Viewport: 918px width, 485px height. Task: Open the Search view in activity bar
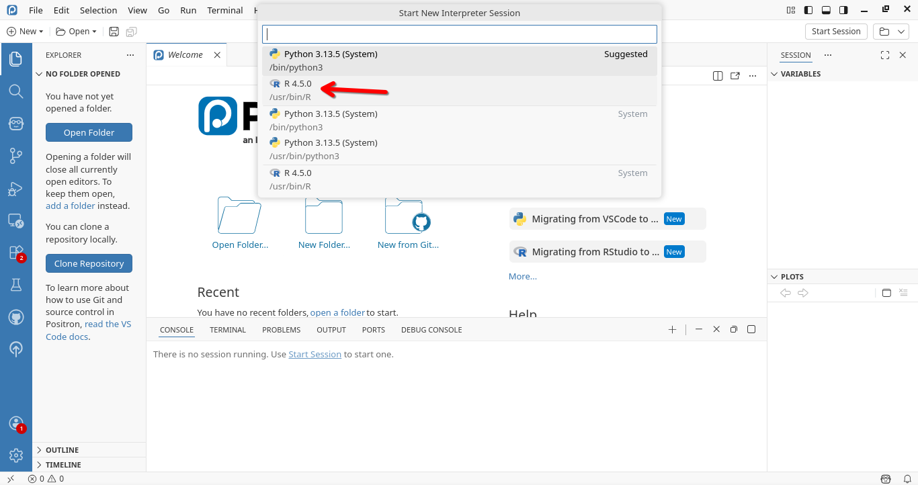(x=16, y=91)
